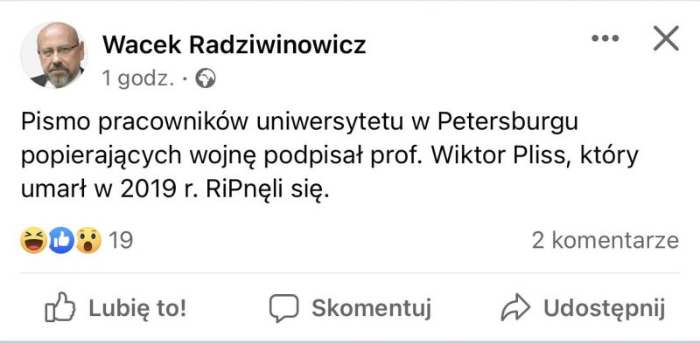Click the thumbs-up icon beside Lubię to!
This screenshot has width=700, height=343.
coord(59,307)
